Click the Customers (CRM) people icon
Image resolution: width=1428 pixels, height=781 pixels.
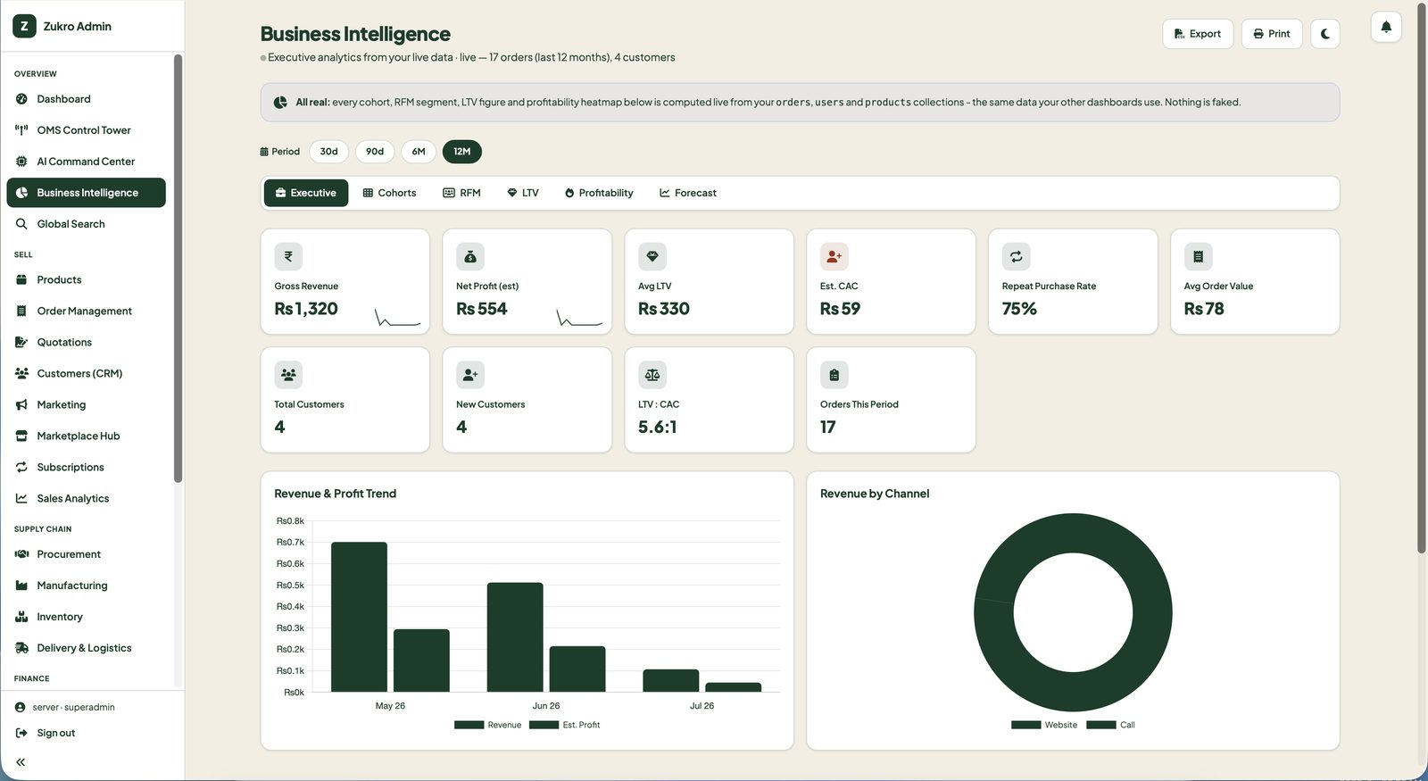(x=21, y=373)
